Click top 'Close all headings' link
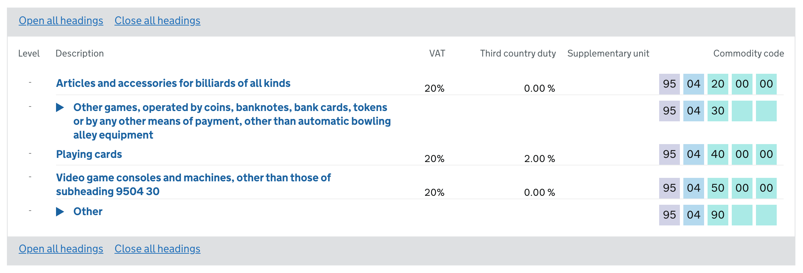 (157, 21)
